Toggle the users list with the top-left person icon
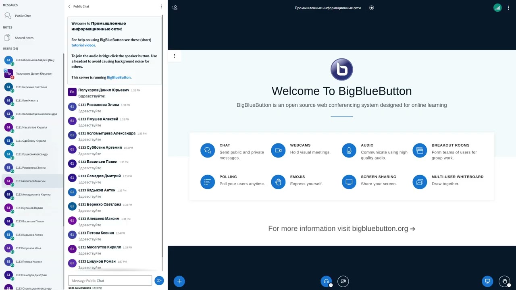Image resolution: width=516 pixels, height=290 pixels. click(175, 8)
